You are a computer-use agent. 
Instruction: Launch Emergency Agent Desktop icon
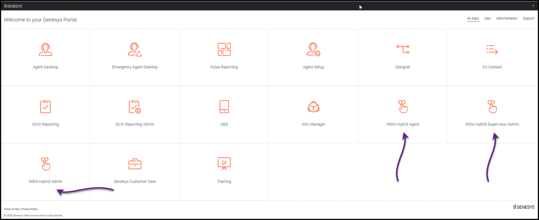(x=135, y=49)
